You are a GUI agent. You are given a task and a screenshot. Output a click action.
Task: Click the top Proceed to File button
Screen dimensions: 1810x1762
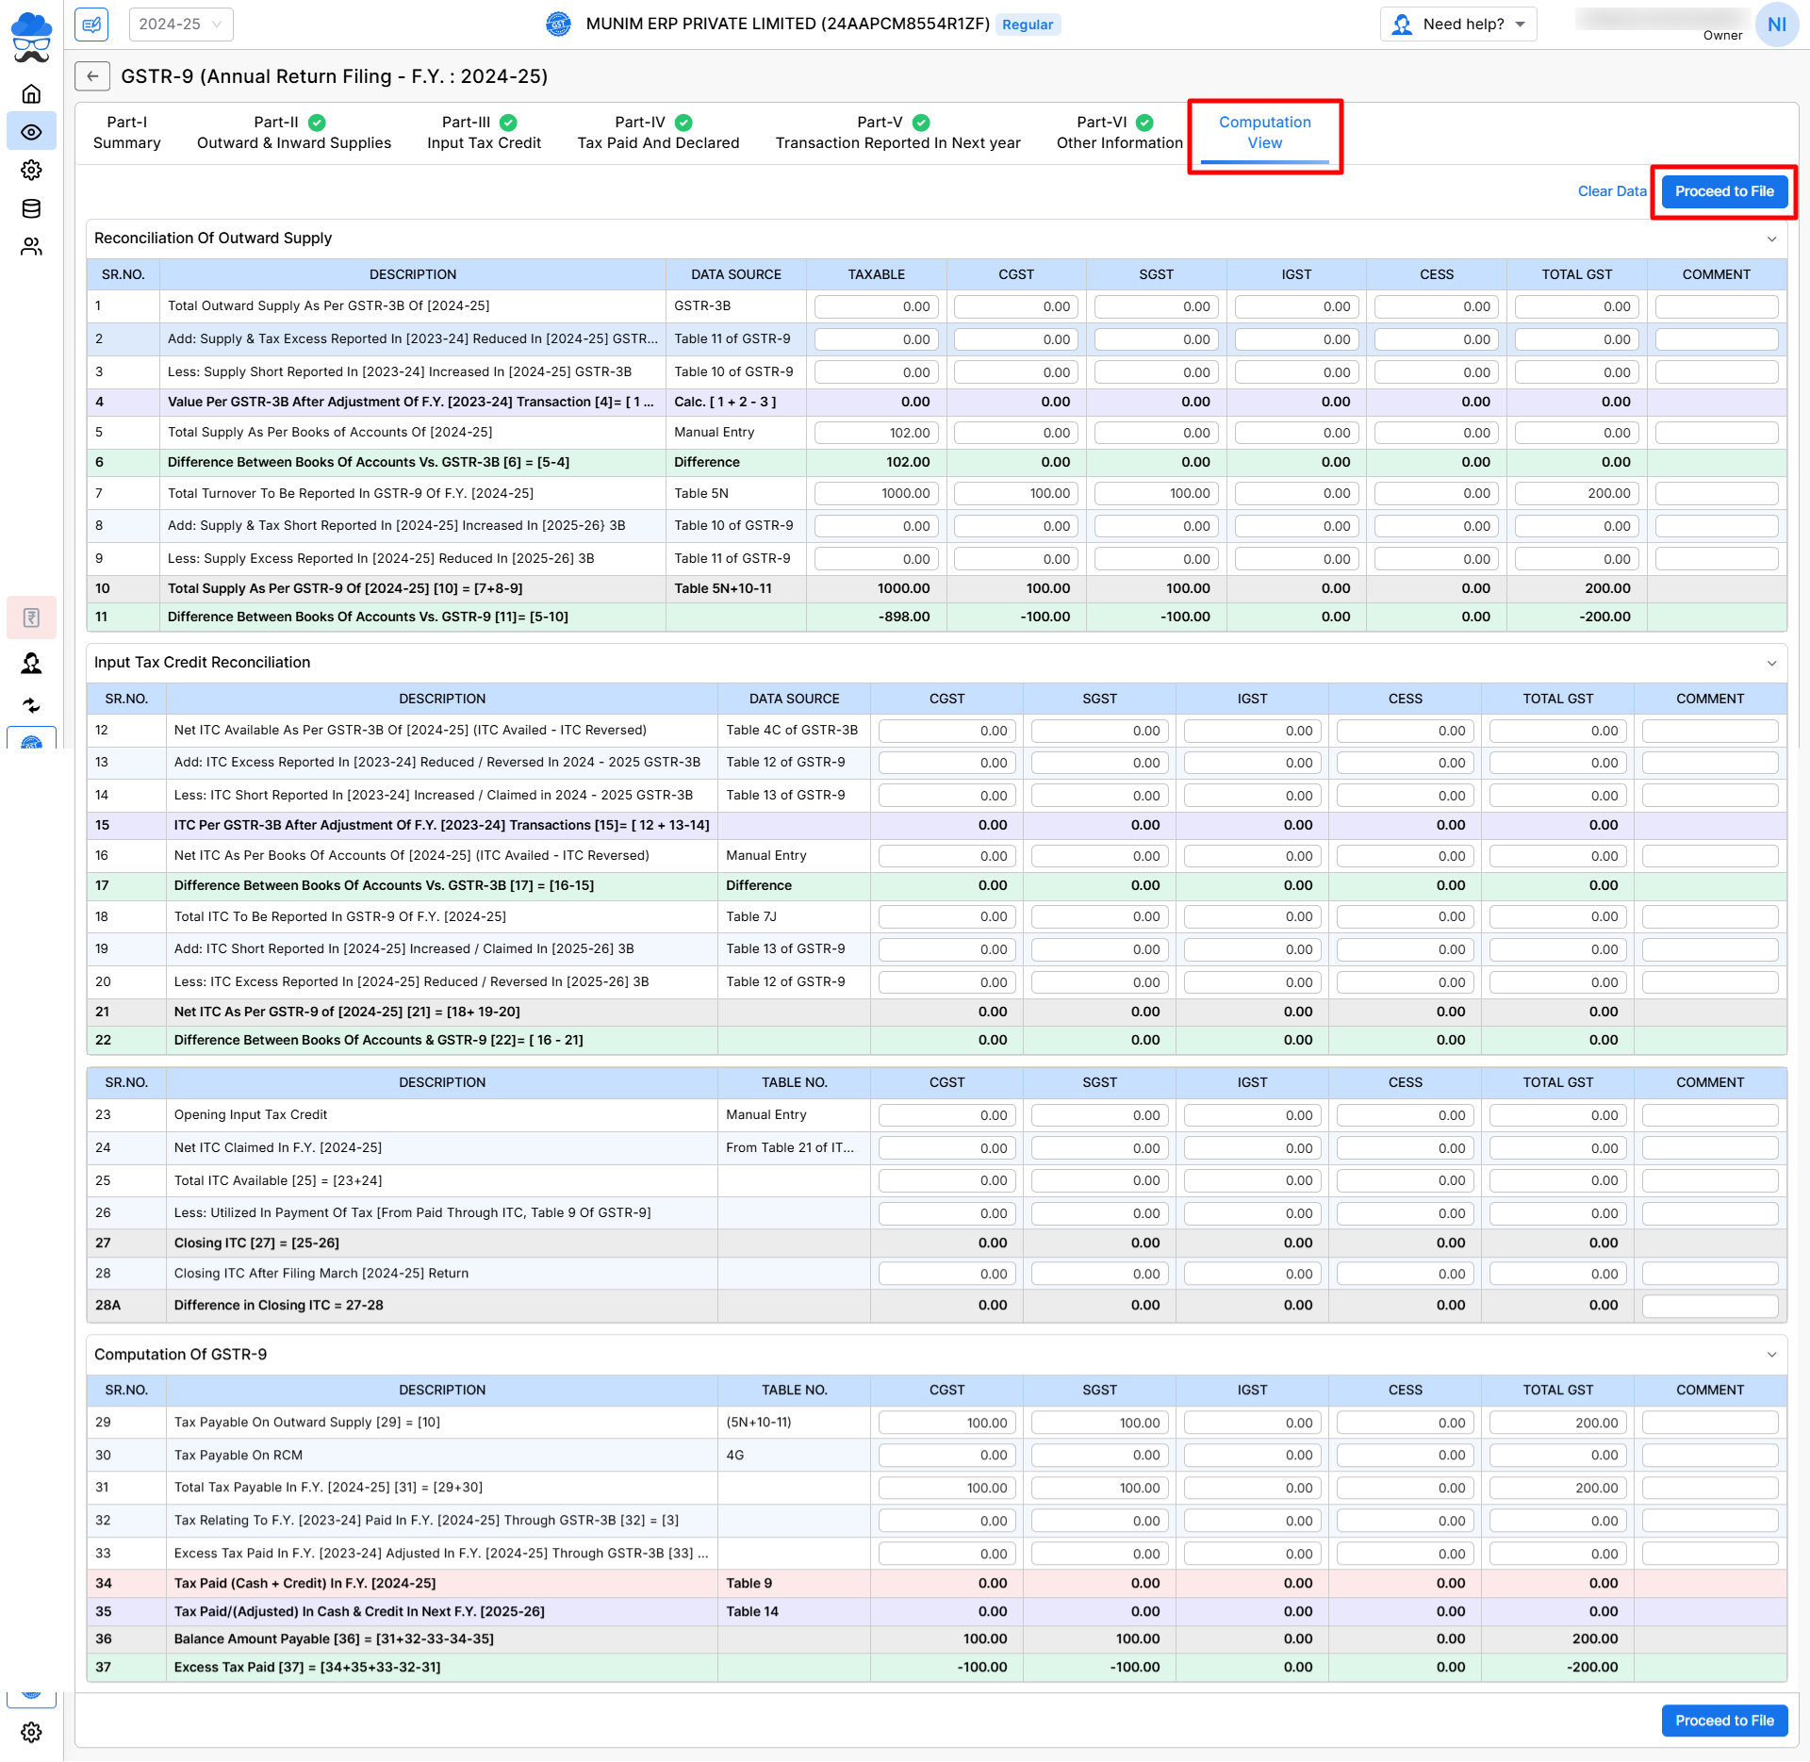[1723, 191]
